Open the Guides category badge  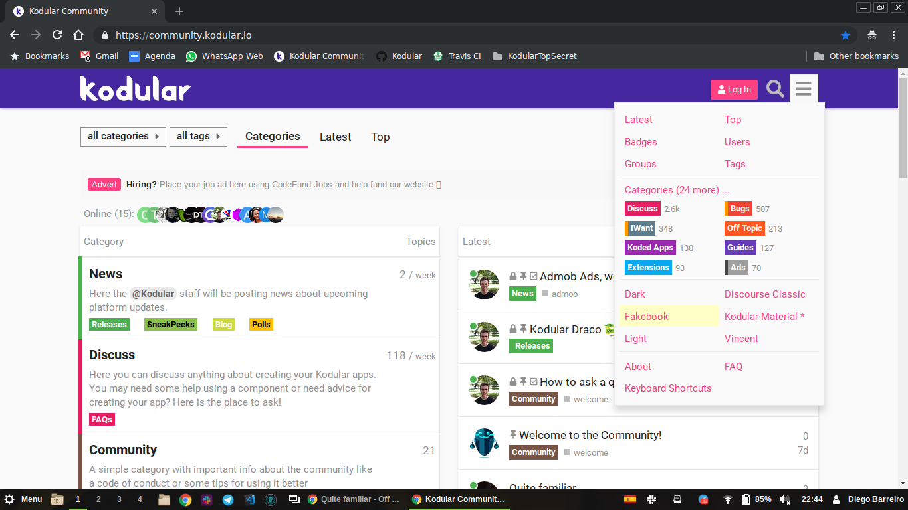[740, 248]
